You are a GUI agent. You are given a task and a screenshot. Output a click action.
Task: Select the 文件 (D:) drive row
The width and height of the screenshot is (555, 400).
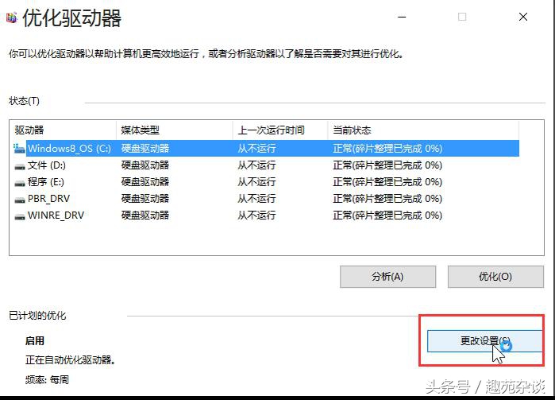click(x=266, y=165)
